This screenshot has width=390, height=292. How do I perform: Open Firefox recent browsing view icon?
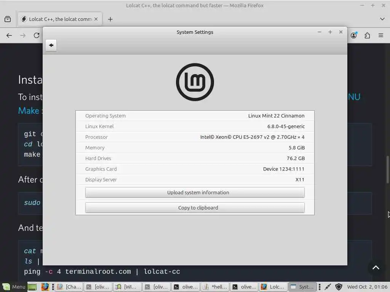tap(8, 19)
